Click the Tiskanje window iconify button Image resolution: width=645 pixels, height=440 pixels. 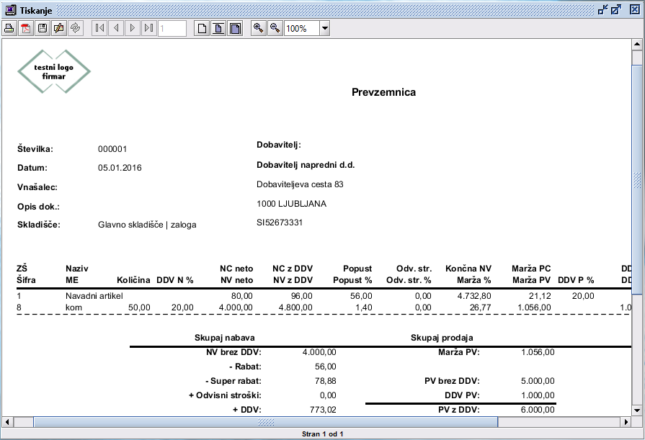click(x=602, y=9)
